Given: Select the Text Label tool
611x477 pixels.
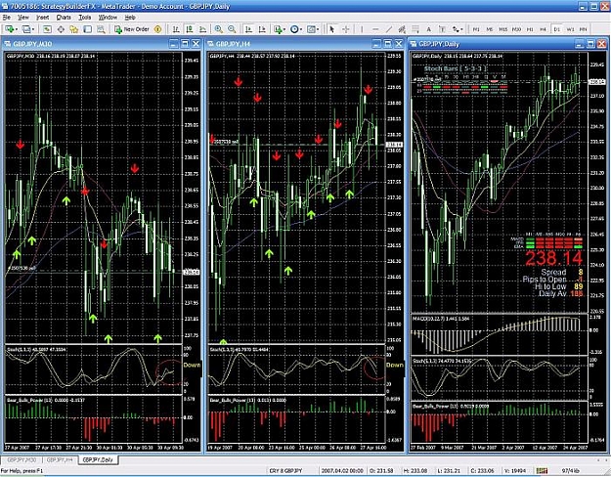Looking at the screenshot, I should (442, 29).
